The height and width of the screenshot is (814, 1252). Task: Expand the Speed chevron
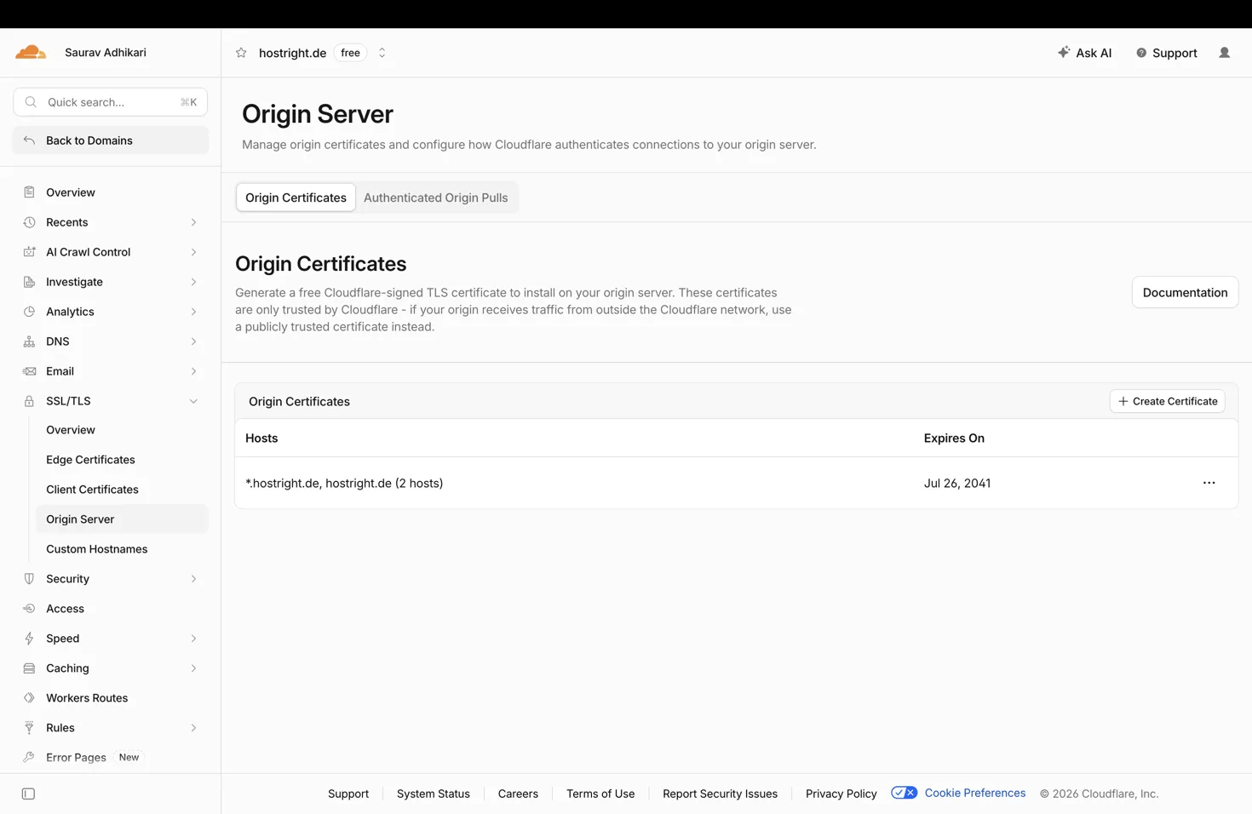pyautogui.click(x=193, y=639)
